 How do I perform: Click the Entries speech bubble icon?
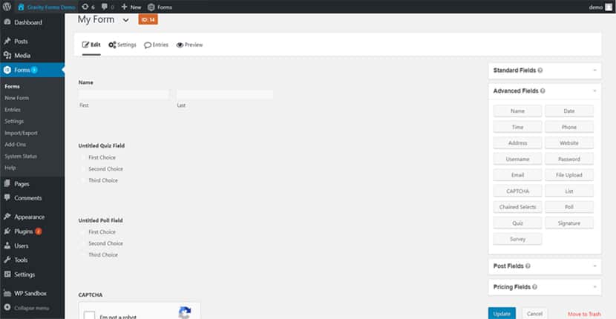point(148,45)
